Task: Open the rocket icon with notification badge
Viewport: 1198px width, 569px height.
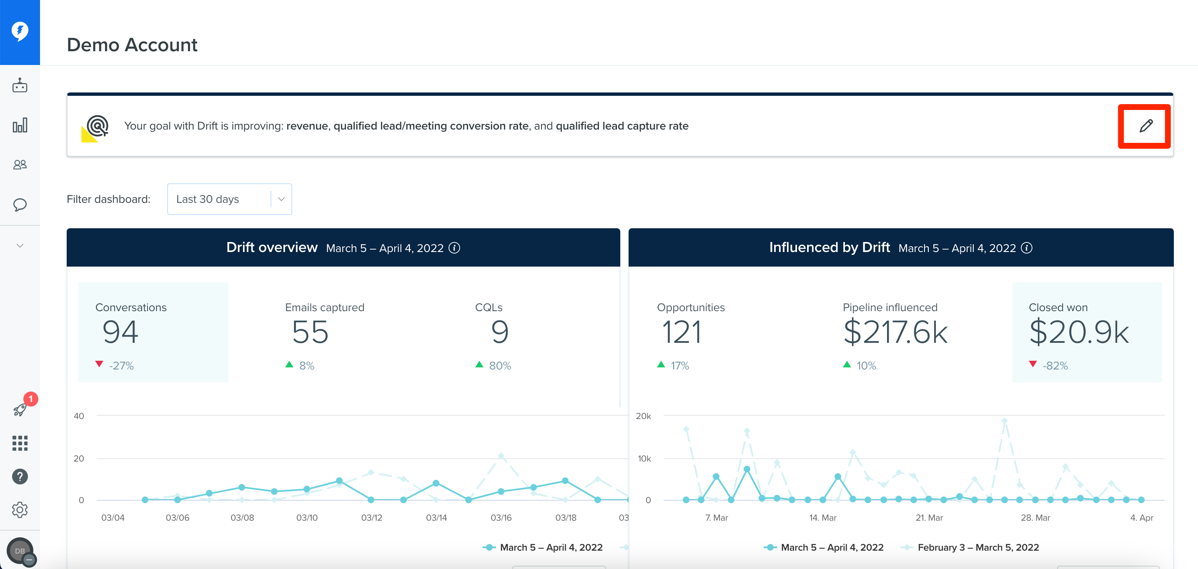Action: pyautogui.click(x=20, y=409)
